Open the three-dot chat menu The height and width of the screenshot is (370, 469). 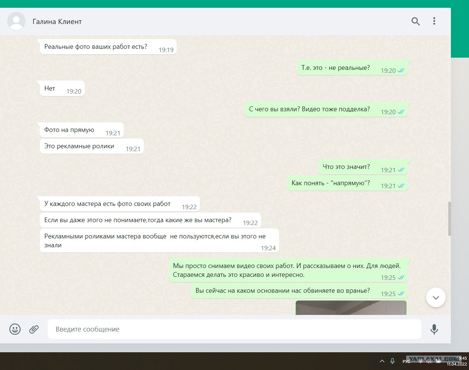point(434,21)
